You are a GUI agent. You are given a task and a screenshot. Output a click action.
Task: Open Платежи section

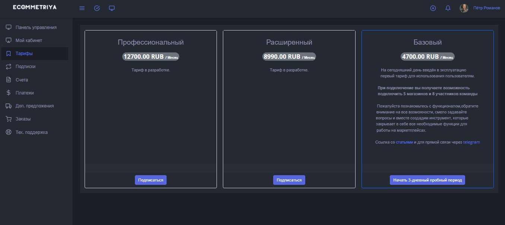pyautogui.click(x=25, y=93)
